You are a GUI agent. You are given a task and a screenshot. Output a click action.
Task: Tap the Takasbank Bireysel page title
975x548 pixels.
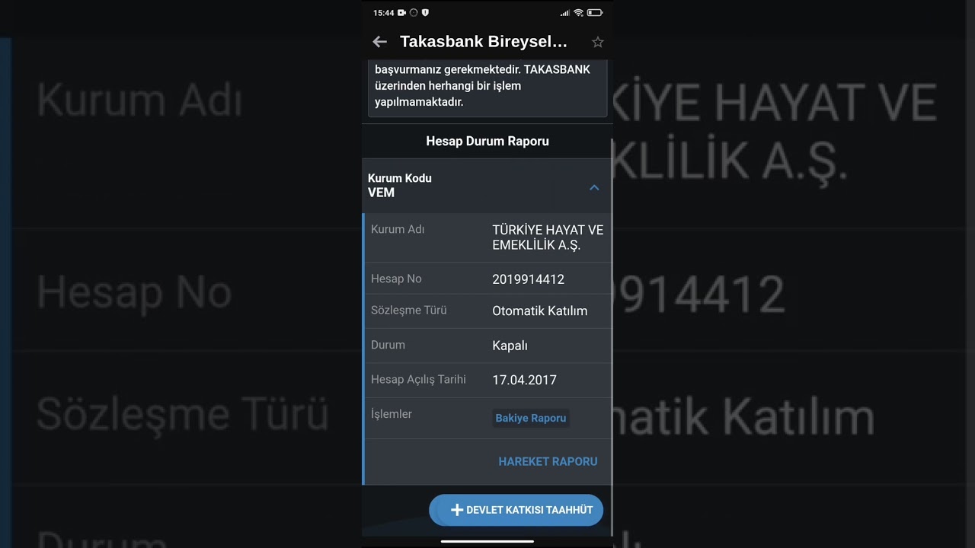tap(483, 42)
